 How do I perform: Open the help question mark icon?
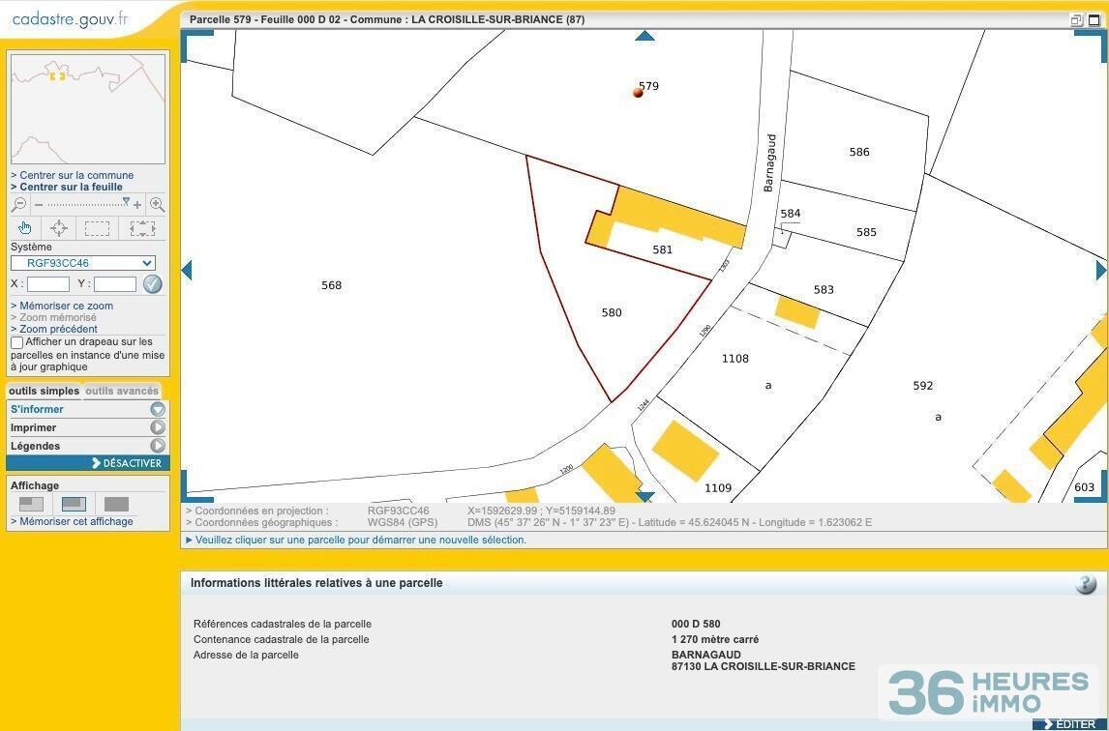point(1085,584)
